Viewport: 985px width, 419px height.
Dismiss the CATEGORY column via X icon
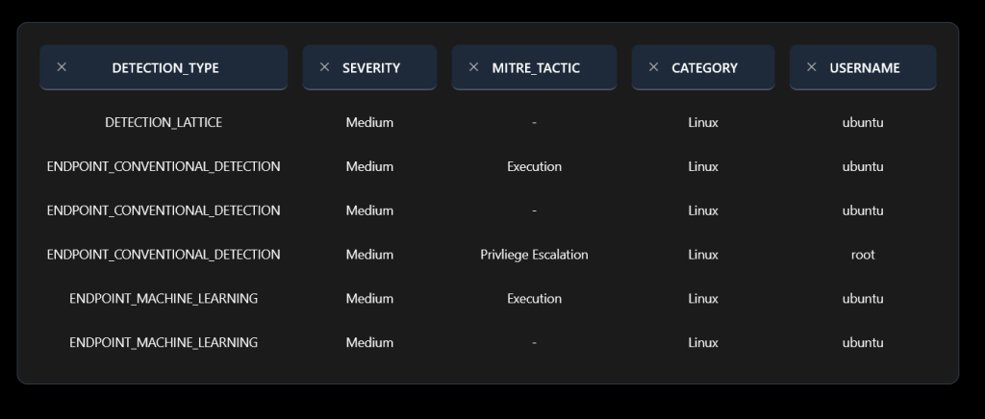click(x=653, y=67)
